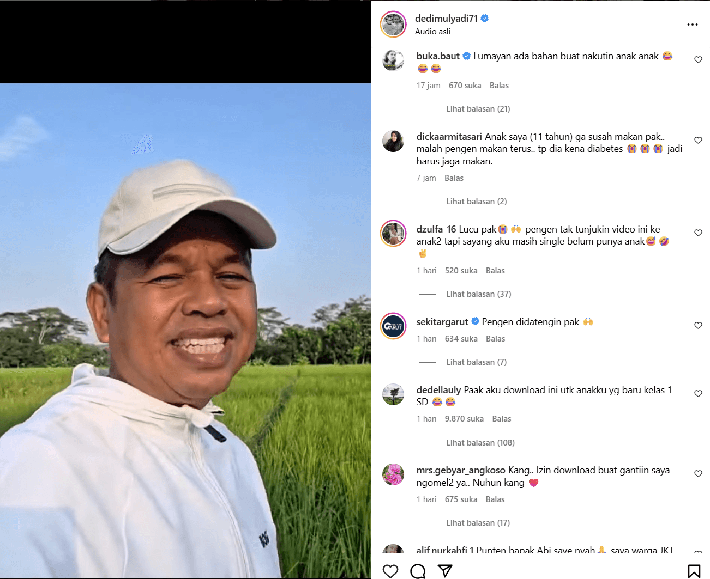Viewport: 710px width, 579px height.
Task: Save post with bookmark icon
Action: pos(694,571)
